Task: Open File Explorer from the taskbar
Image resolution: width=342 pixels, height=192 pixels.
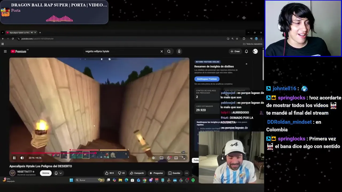Action: [121, 180]
